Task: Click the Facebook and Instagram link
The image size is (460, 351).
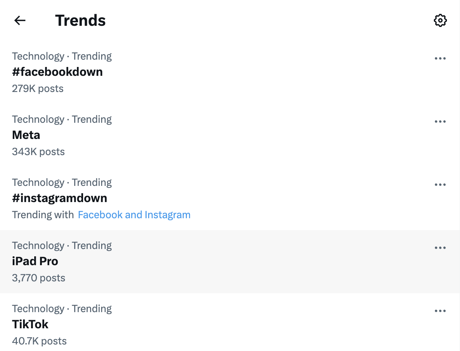Action: coord(134,215)
